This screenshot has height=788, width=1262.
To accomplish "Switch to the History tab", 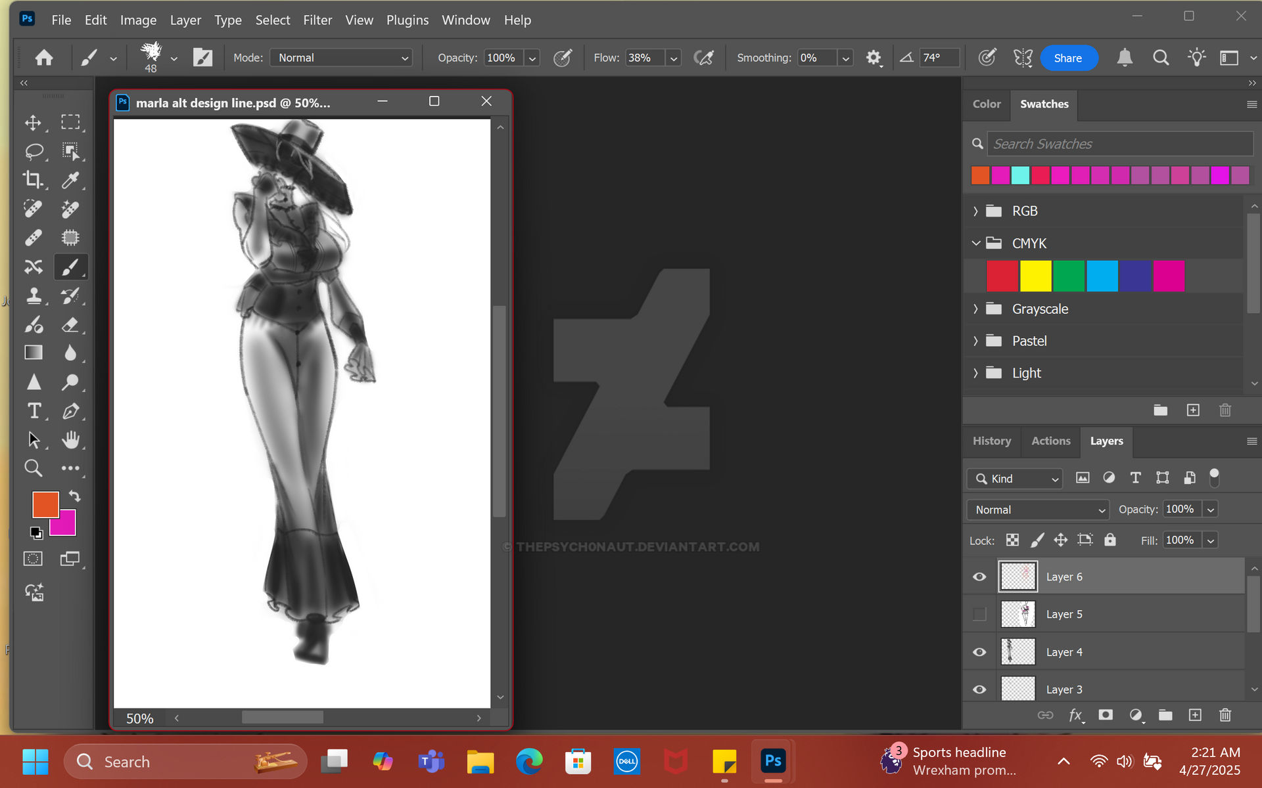I will coord(992,441).
